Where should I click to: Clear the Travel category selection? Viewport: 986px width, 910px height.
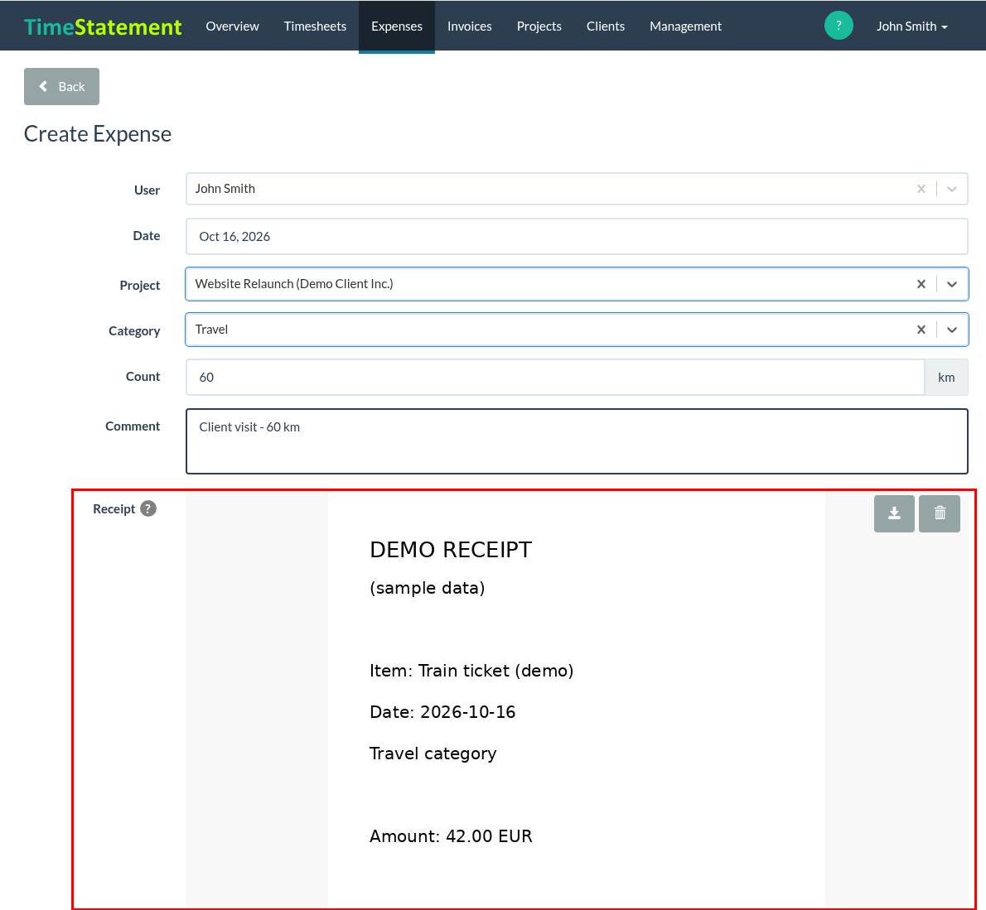click(x=921, y=330)
